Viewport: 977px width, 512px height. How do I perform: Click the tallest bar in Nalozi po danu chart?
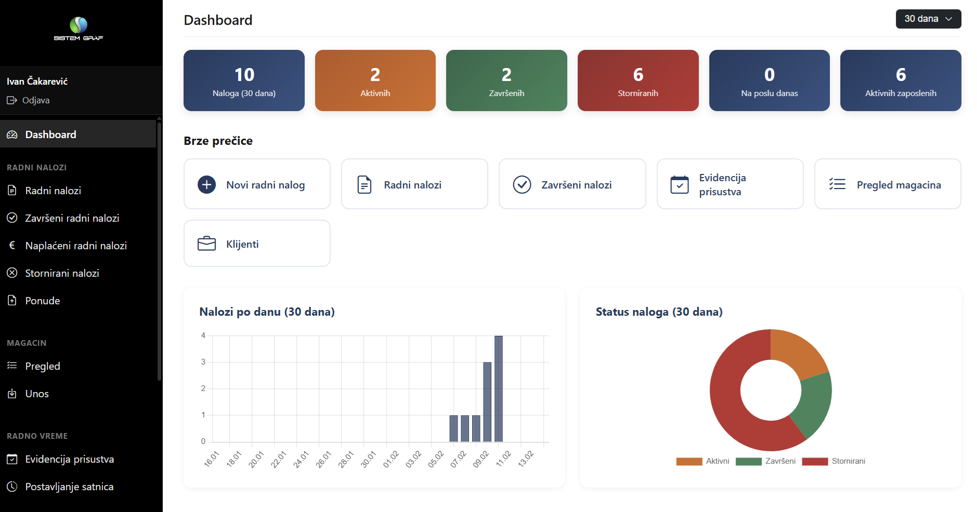click(x=498, y=389)
